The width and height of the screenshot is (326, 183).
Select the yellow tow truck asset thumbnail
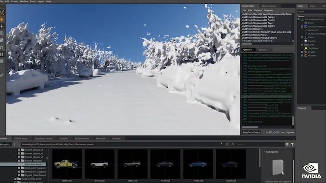pos(67,164)
